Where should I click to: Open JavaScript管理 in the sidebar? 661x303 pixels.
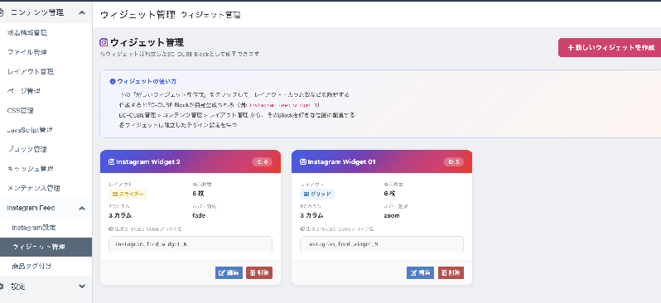point(30,130)
